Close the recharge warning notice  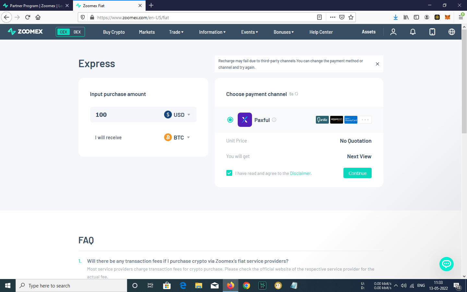pyautogui.click(x=377, y=64)
